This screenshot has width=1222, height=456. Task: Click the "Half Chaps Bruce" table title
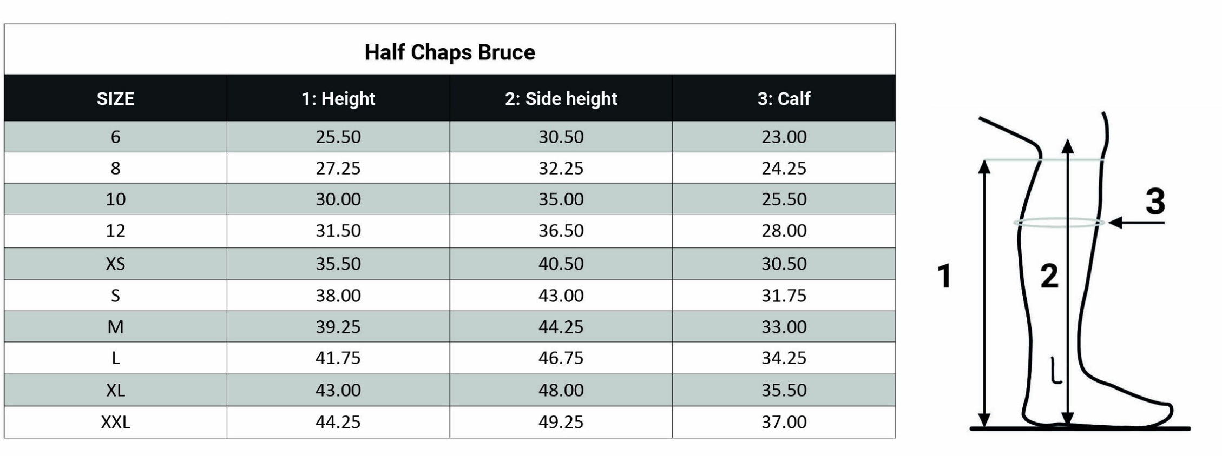[449, 52]
